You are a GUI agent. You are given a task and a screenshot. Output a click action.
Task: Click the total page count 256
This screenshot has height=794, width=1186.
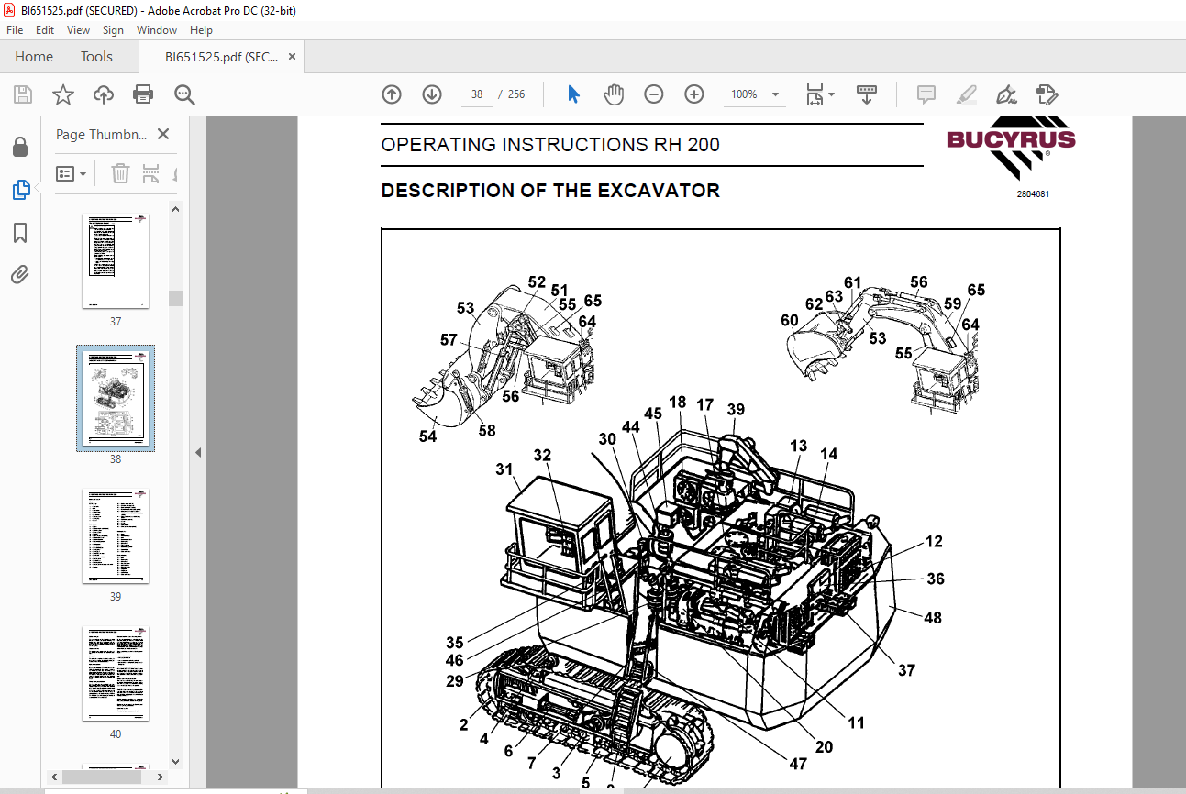coord(516,94)
